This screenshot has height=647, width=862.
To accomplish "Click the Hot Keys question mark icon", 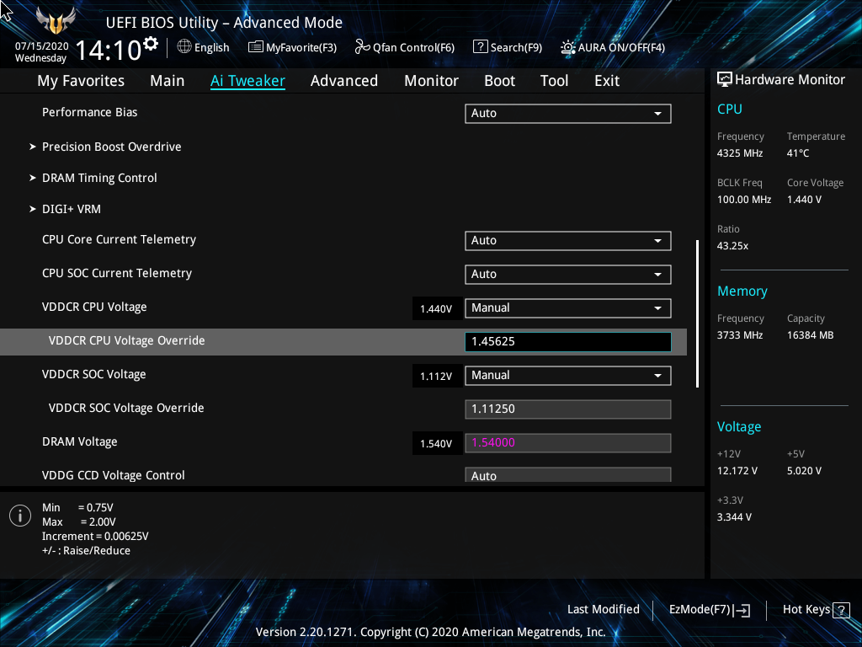I will click(x=841, y=610).
